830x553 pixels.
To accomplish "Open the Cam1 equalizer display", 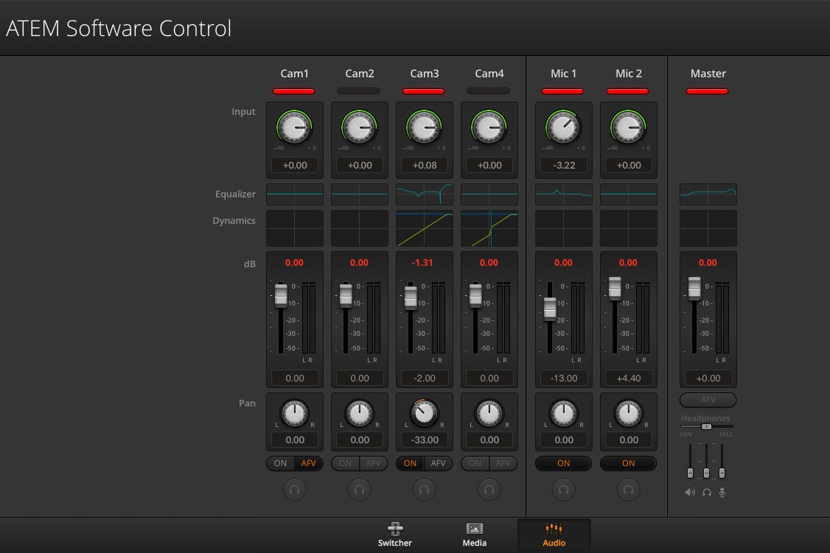I will coord(294,194).
